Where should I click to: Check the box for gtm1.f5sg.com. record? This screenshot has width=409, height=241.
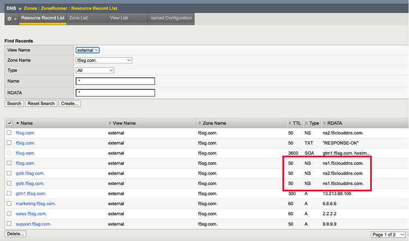tap(9, 194)
